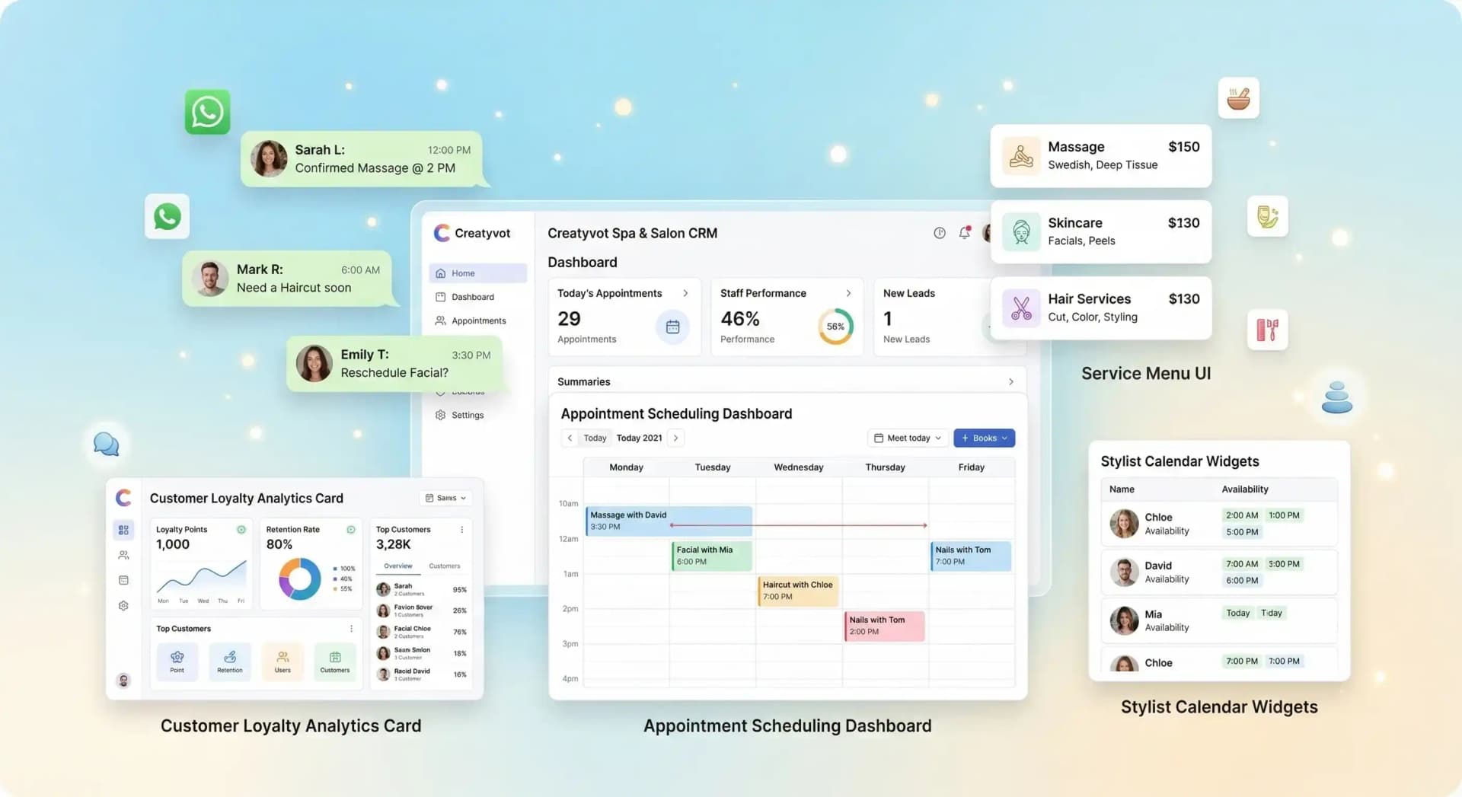Image resolution: width=1462 pixels, height=797 pixels.
Task: Select David's 6:00 PM availability slot
Action: pos(1242,581)
